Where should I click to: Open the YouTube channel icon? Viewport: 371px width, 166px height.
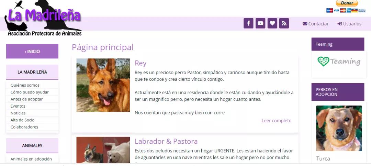tap(260, 23)
